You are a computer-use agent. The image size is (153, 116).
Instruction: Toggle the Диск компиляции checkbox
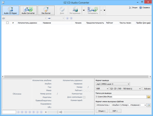coord(84,97)
